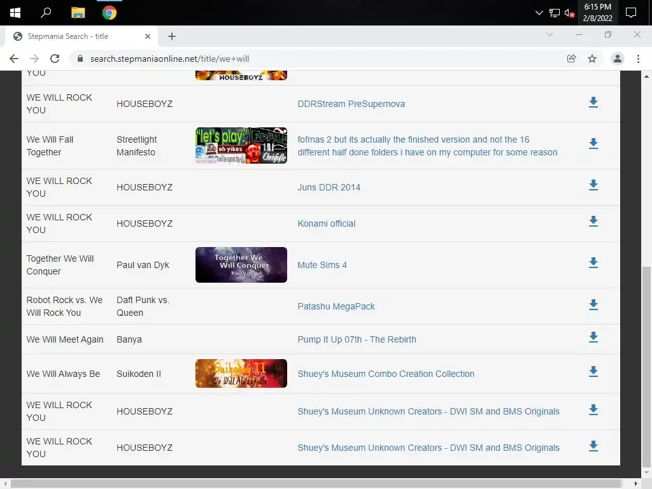Select the Stepmania Search - title tab
The height and width of the screenshot is (489, 652).
click(81, 36)
